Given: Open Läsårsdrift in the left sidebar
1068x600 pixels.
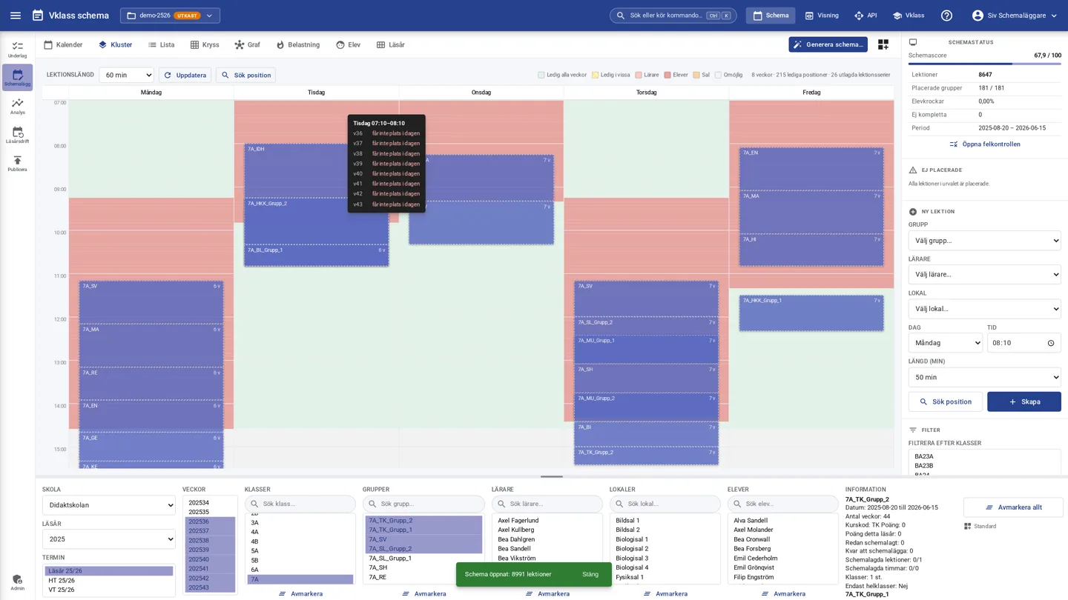Looking at the screenshot, I should 17,135.
